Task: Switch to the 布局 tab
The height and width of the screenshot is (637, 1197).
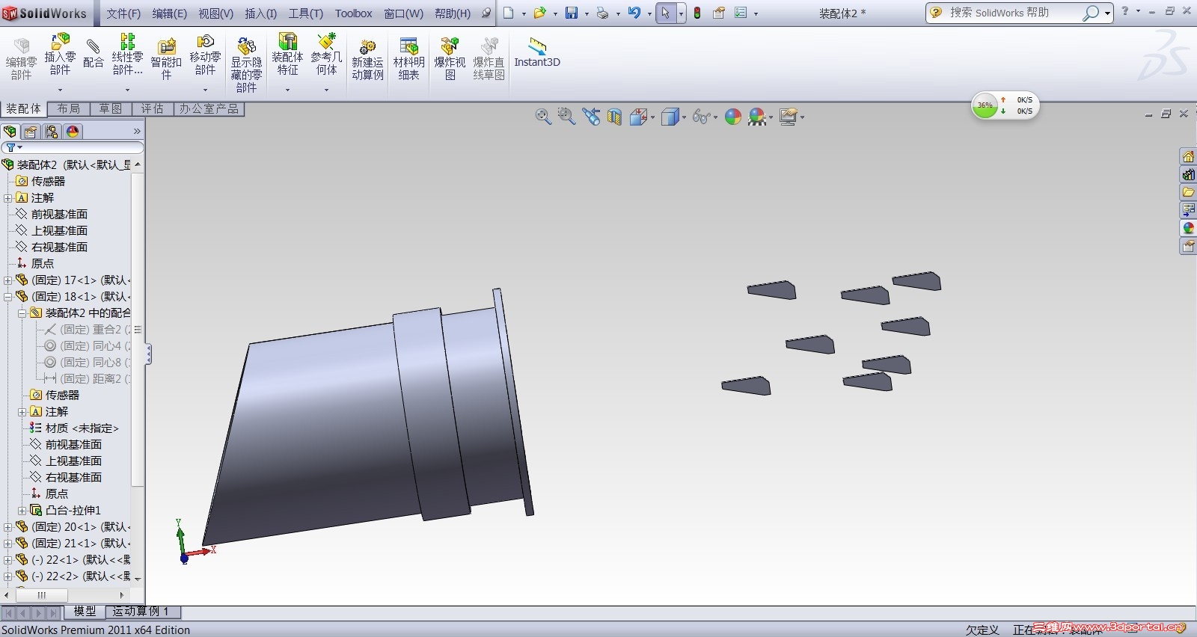Action: coord(69,109)
